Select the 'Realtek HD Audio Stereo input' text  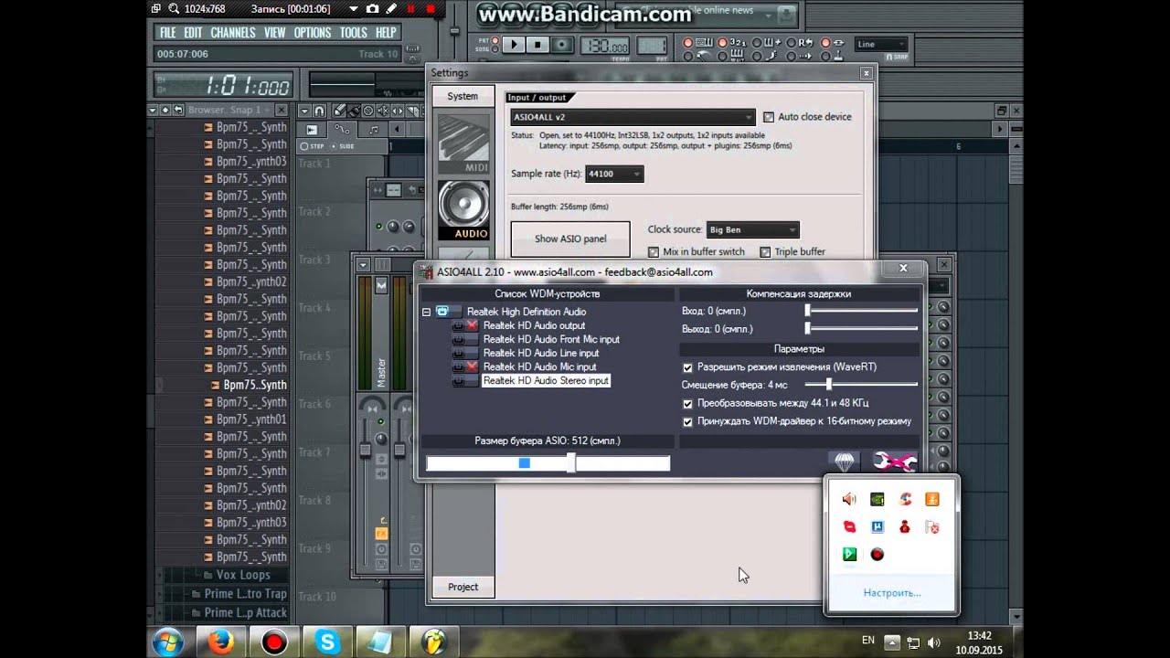(x=546, y=380)
